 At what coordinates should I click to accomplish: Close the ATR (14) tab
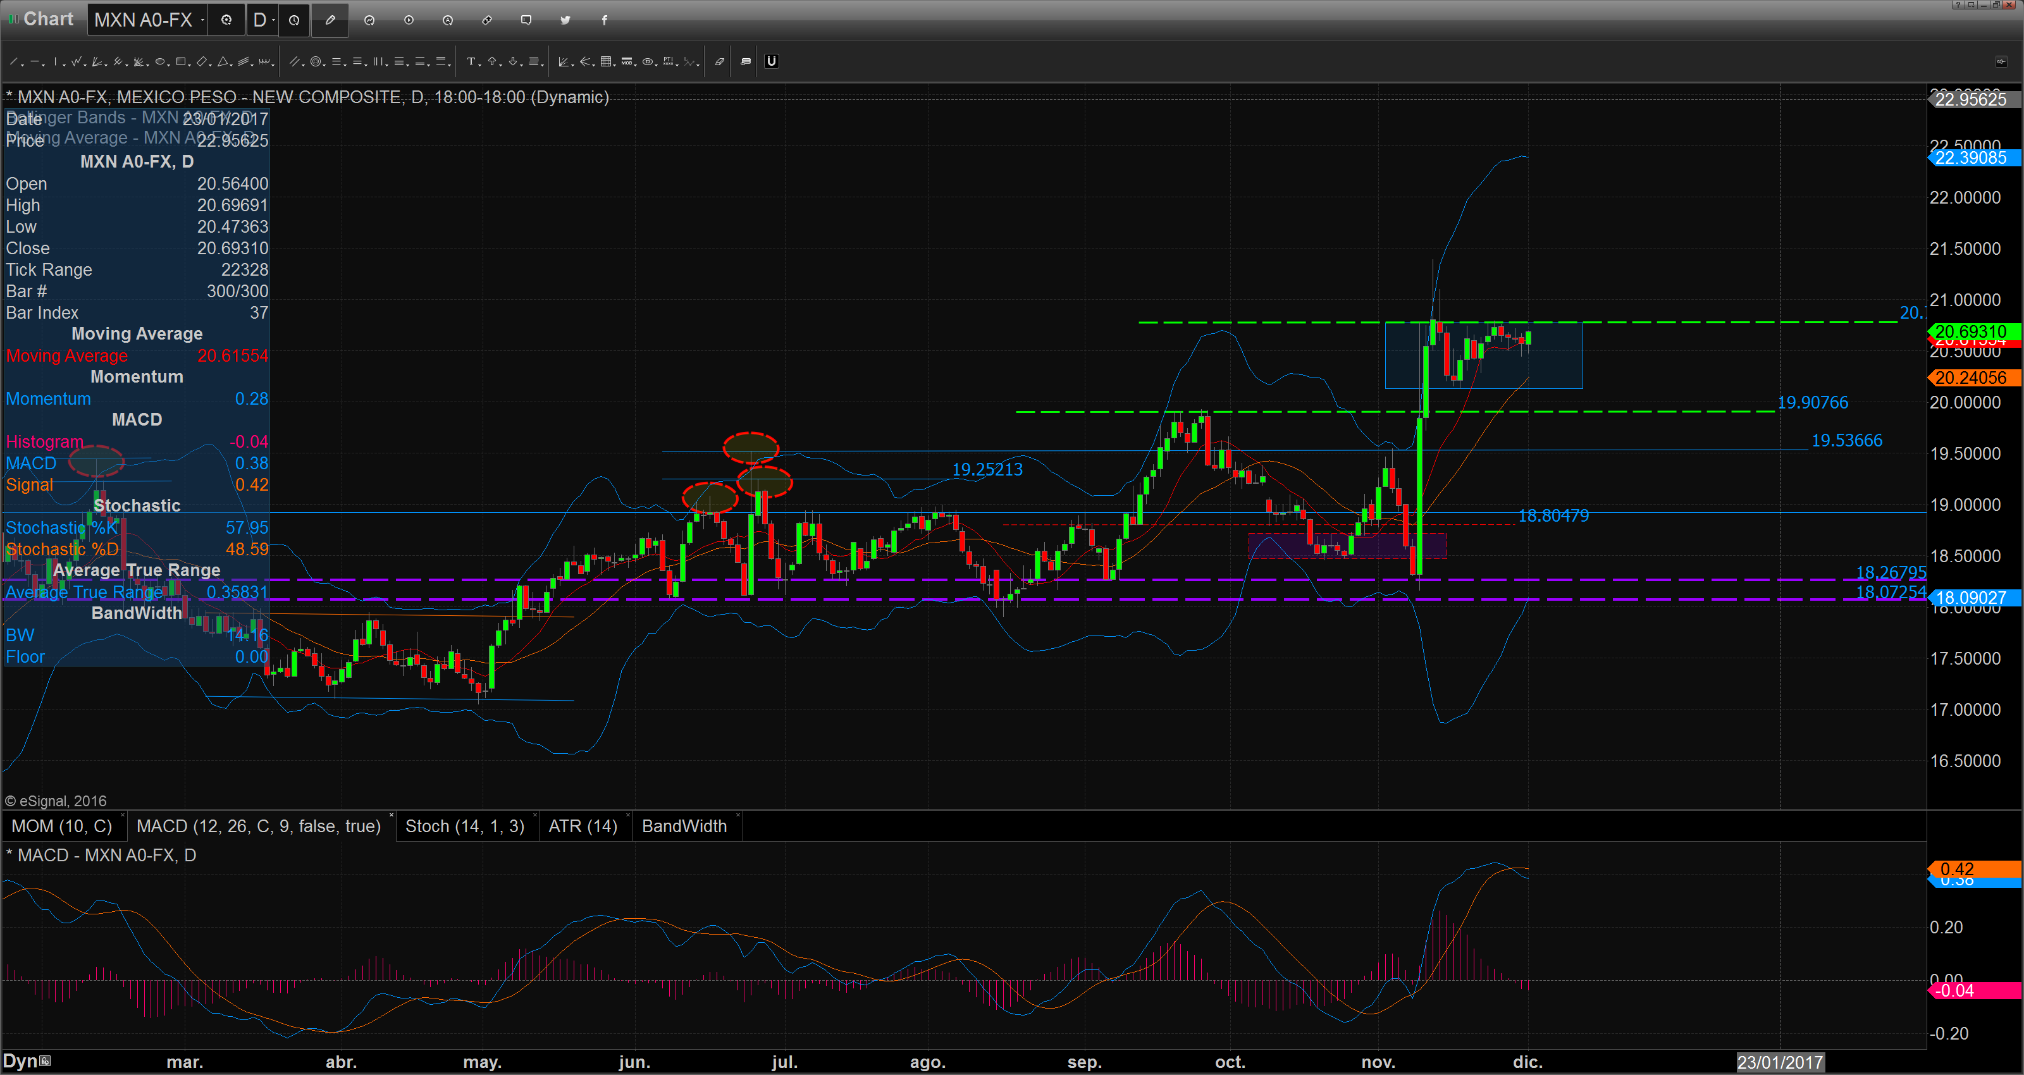[x=628, y=816]
